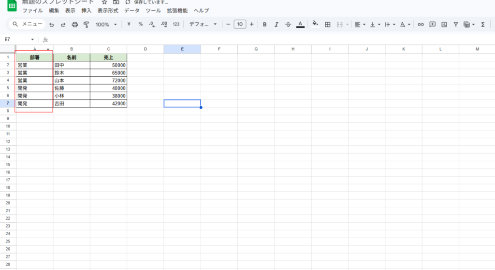Open the functions sigma icon
Viewport: 495px width, 270px height.
click(482, 24)
